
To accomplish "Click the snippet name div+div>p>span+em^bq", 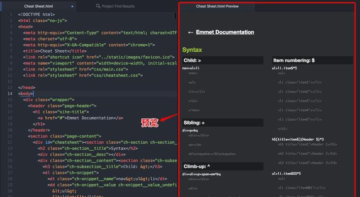I will 201,174.
